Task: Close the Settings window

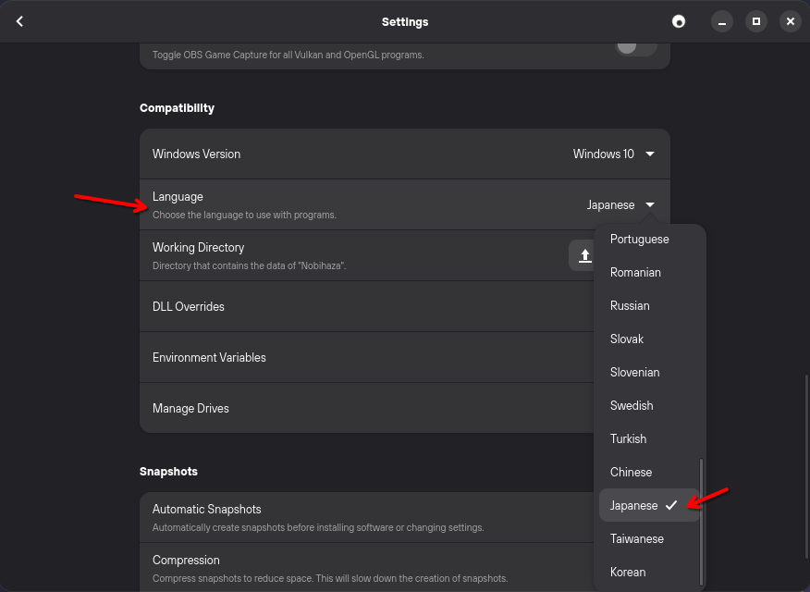Action: coord(789,21)
